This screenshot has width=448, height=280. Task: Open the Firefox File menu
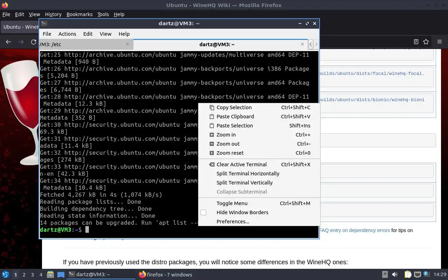[6, 14]
